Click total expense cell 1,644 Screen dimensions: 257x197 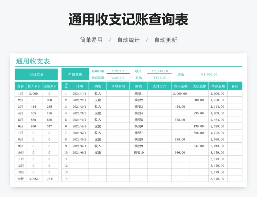(49, 179)
